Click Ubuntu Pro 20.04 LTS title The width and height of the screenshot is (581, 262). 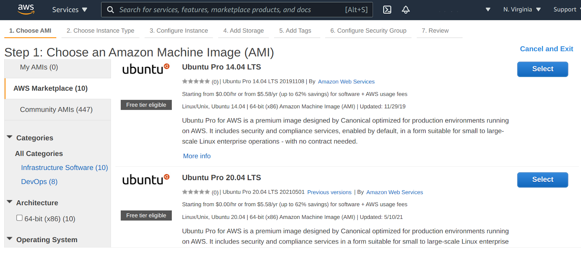point(222,178)
